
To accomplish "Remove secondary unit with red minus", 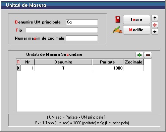I will pyautogui.click(x=148, y=55).
